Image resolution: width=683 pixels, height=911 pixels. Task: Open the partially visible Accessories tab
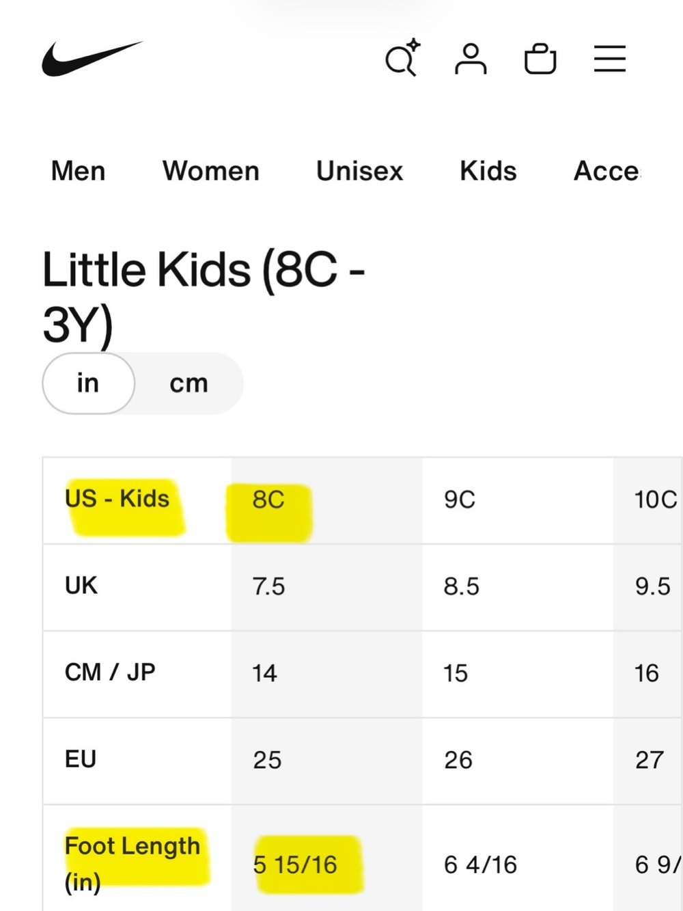607,171
